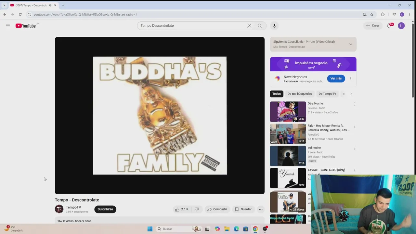This screenshot has width=416, height=234.
Task: Open the Chrome profile avatar in toolbar
Action: coord(402,14)
